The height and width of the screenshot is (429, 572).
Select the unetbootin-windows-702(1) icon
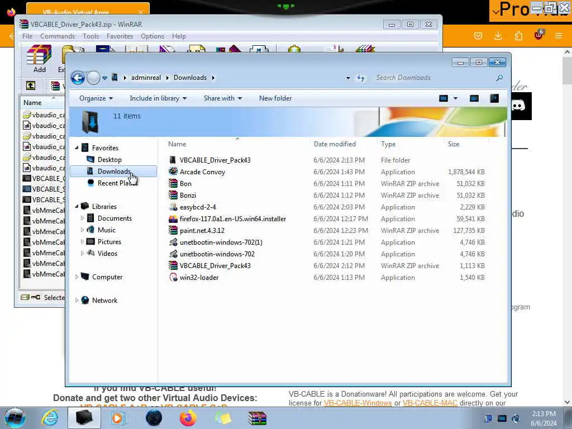click(173, 242)
